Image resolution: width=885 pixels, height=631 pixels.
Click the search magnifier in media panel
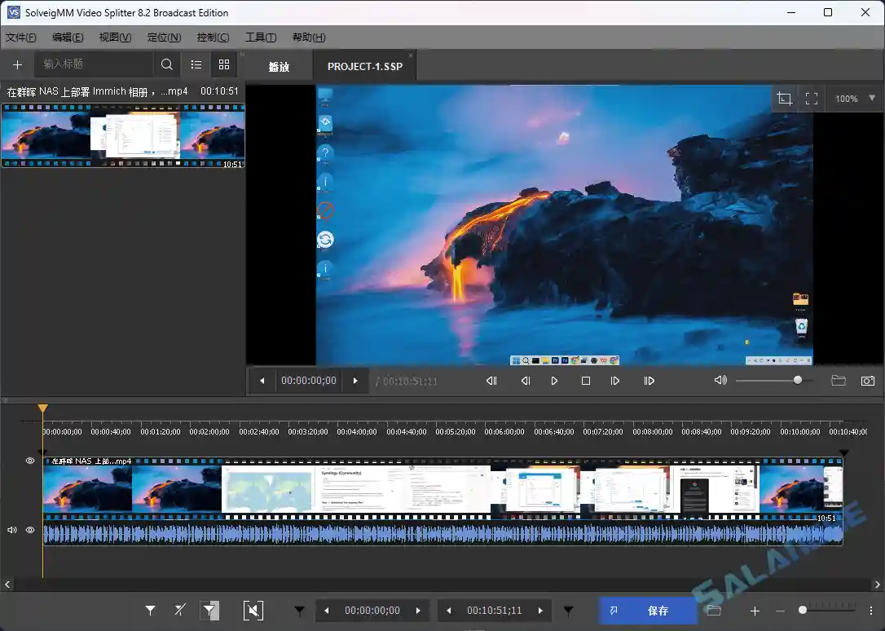(x=166, y=64)
